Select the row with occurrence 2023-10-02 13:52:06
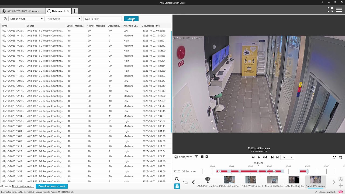 [x=86, y=171]
